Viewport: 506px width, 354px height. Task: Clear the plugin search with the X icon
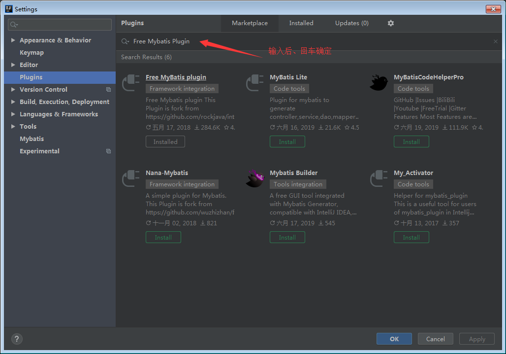click(495, 41)
